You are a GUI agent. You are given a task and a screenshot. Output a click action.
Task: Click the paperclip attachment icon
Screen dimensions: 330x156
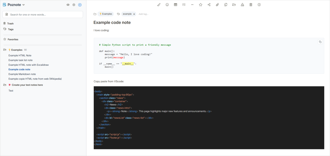pyautogui.click(x=217, y=5)
